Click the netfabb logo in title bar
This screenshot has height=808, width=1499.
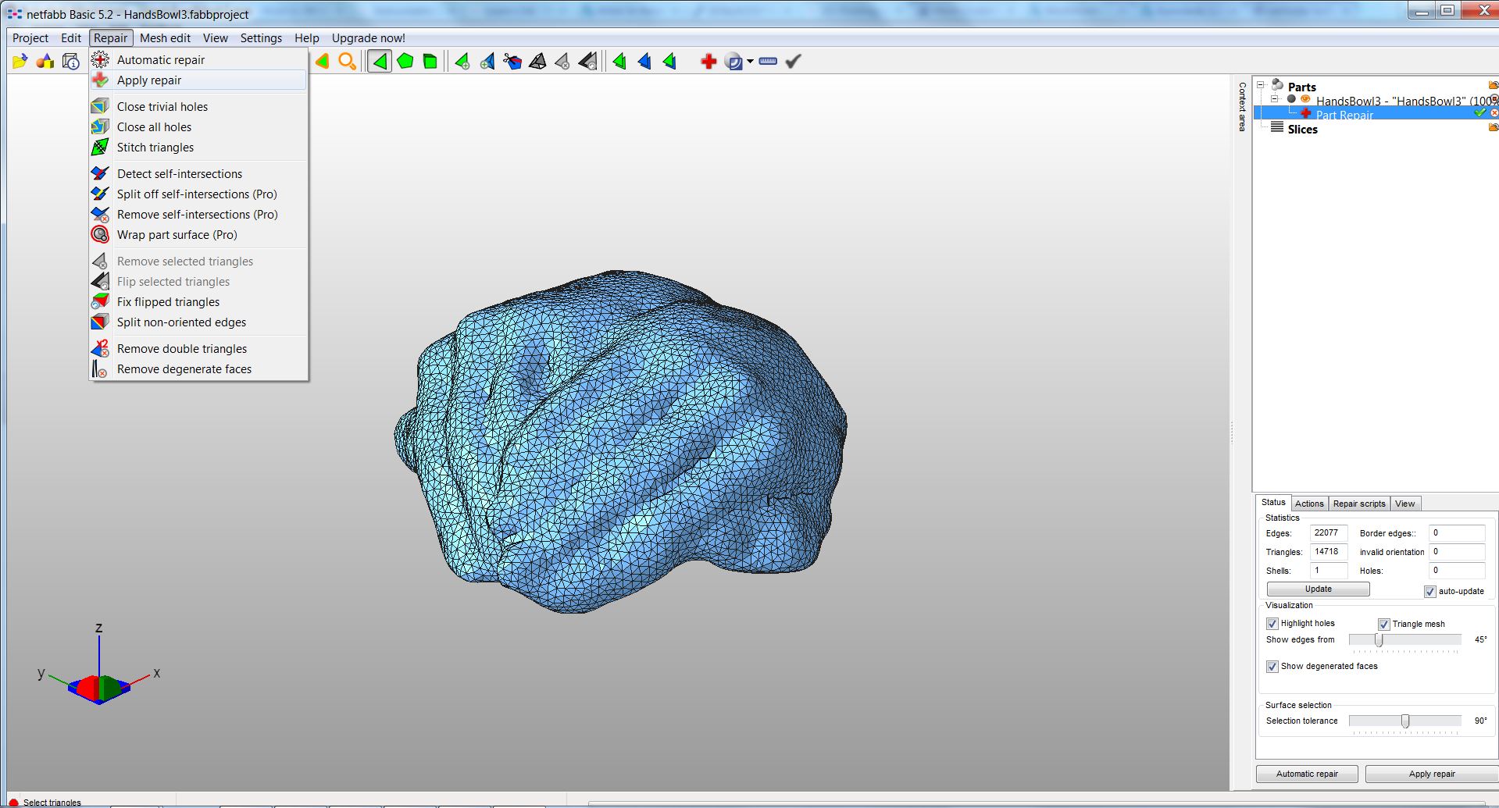pyautogui.click(x=14, y=14)
